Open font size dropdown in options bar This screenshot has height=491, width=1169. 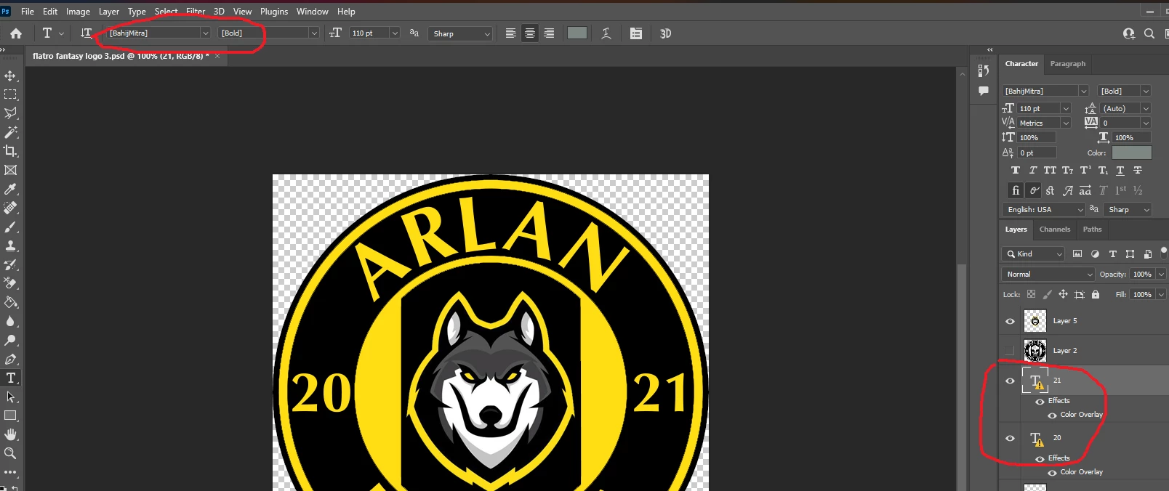[x=395, y=33]
